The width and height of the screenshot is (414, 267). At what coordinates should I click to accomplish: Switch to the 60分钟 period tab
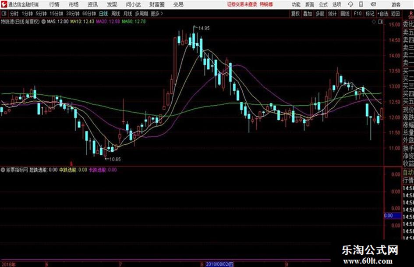89,14
